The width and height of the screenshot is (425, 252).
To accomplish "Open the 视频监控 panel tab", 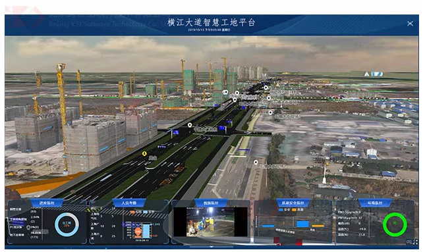I will [x=211, y=203].
